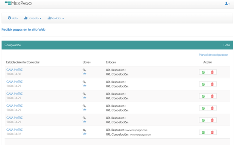
Task: Expand the Servicios dropdown menu
Action: coord(55,18)
